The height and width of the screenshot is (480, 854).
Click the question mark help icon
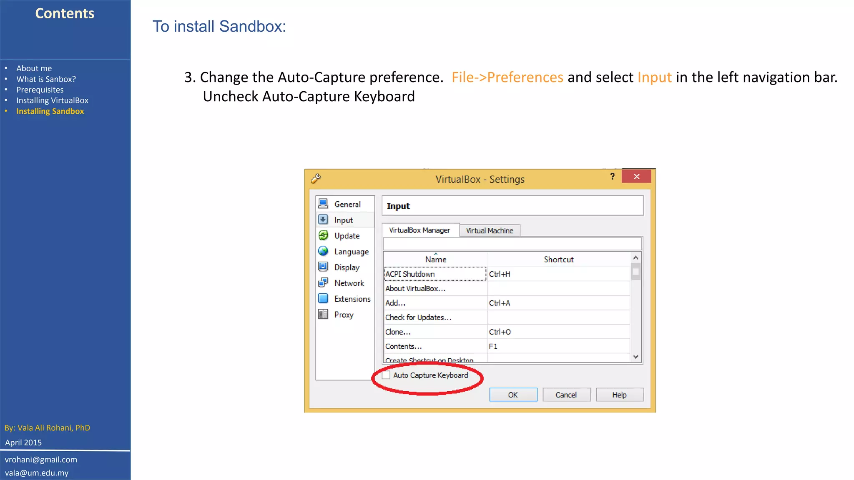tap(612, 176)
